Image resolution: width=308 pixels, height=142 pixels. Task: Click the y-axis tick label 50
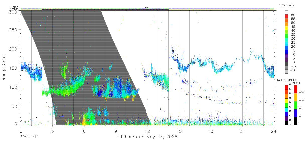click(15, 106)
